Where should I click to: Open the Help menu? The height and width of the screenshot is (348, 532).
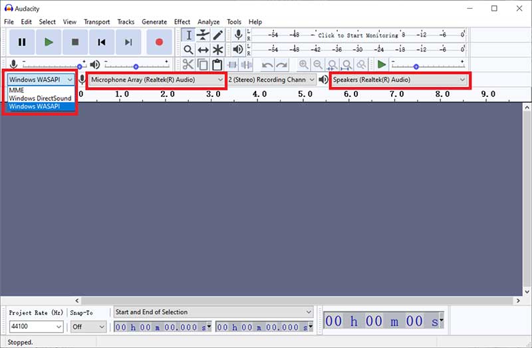[255, 22]
